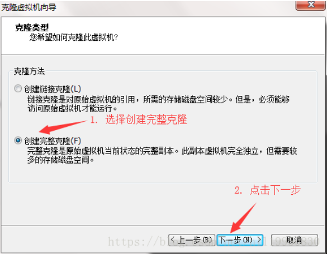This screenshot has height=254, width=327.
Task: Click the 您希望如何克隆此虚拟机? subtitle text
Action: (x=74, y=37)
